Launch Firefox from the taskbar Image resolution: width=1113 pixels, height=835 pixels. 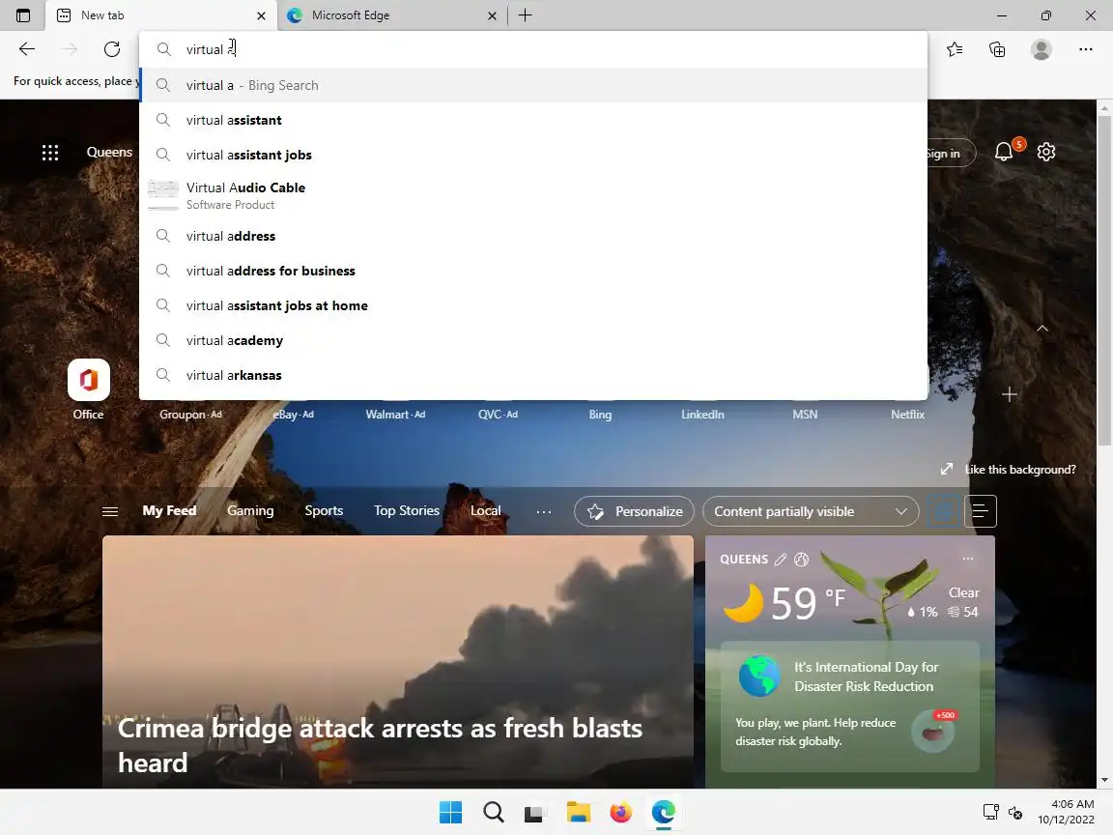pos(621,812)
